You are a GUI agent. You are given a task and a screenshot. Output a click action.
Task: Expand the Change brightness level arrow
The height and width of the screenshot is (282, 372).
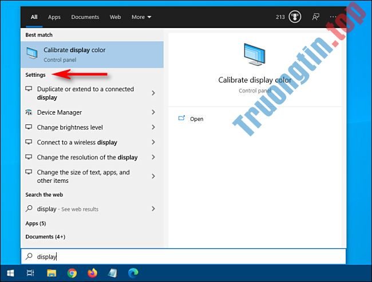[153, 127]
